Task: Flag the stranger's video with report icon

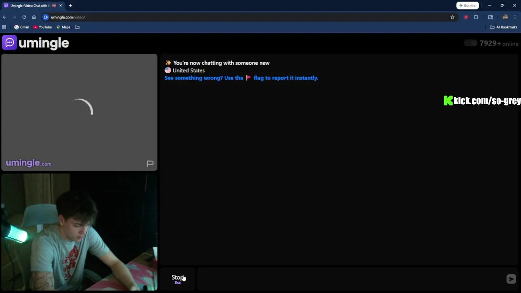Action: click(x=150, y=164)
